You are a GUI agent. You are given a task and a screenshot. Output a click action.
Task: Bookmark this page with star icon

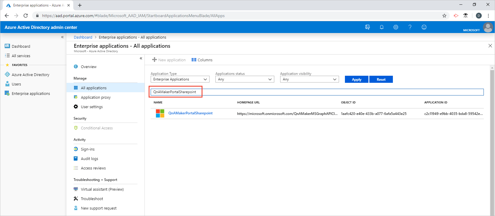pos(444,16)
